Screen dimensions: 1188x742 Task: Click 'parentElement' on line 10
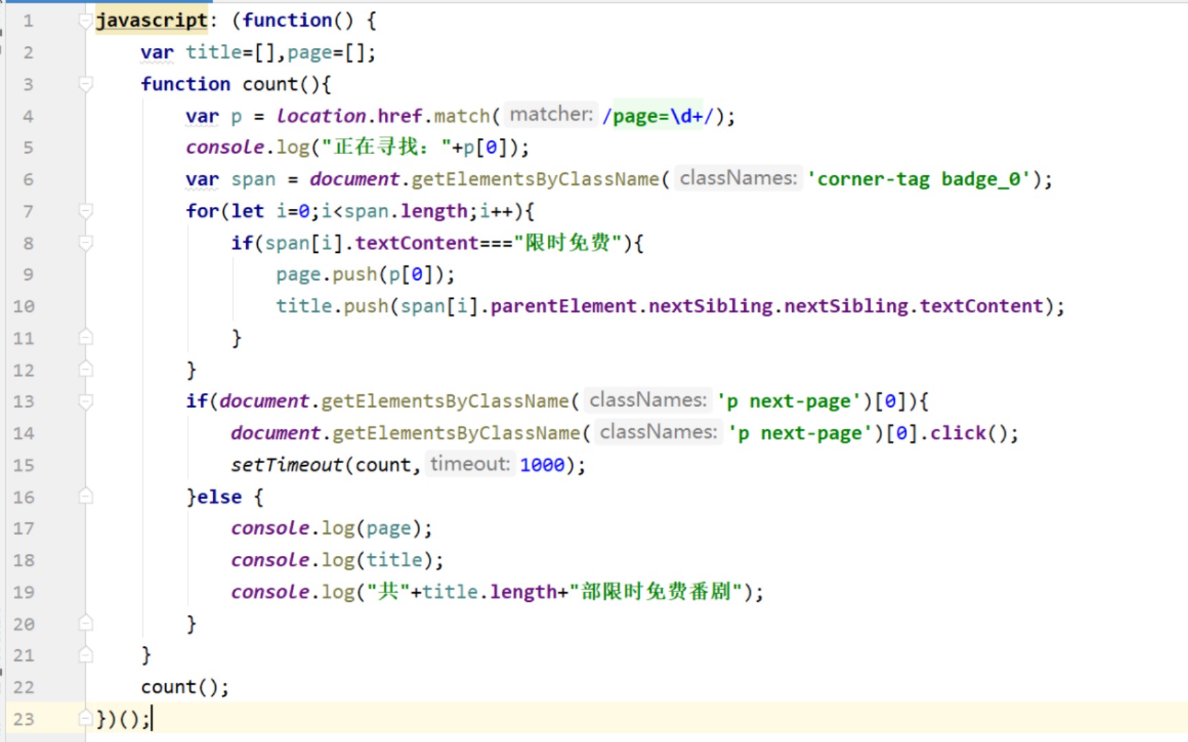click(x=563, y=306)
